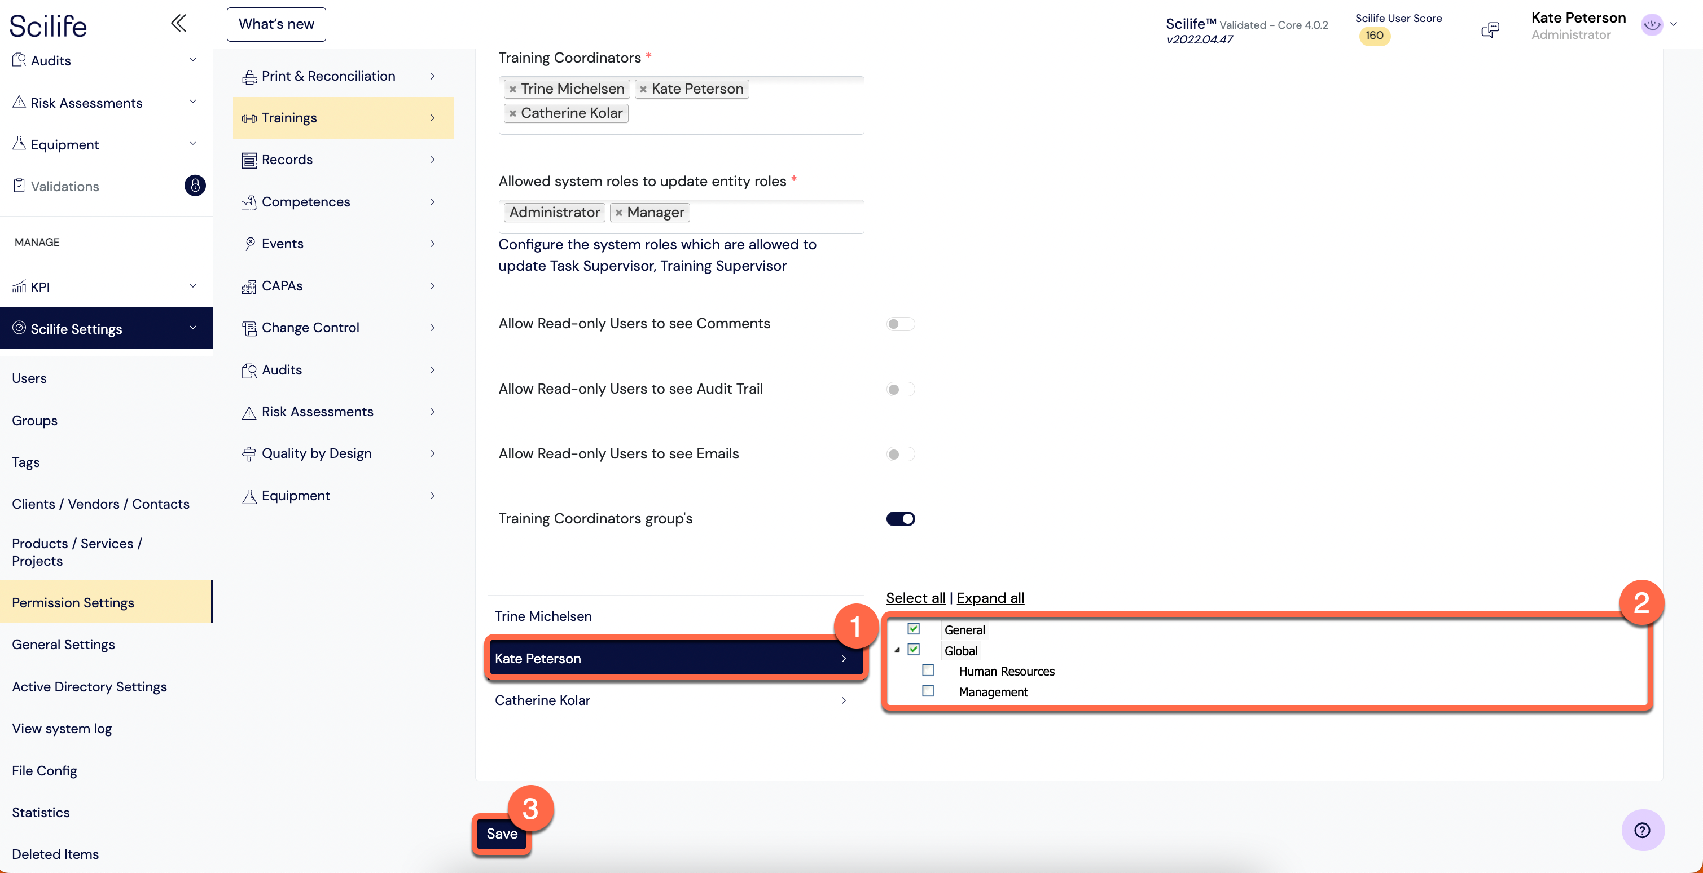Open View system log
The image size is (1703, 873).
tap(62, 728)
